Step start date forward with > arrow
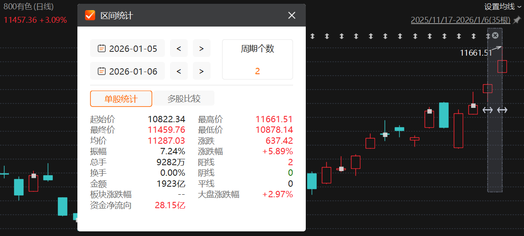This screenshot has width=524, height=236. (x=202, y=48)
